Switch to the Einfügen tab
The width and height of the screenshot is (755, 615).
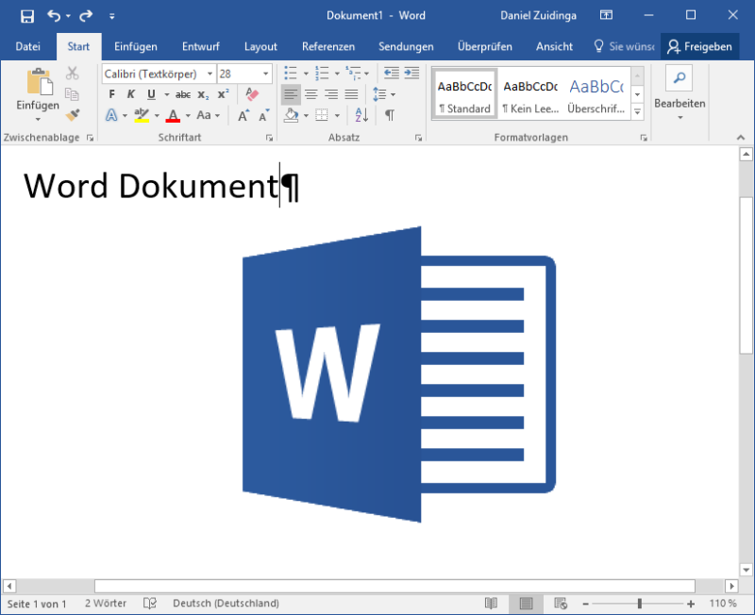[x=136, y=46]
